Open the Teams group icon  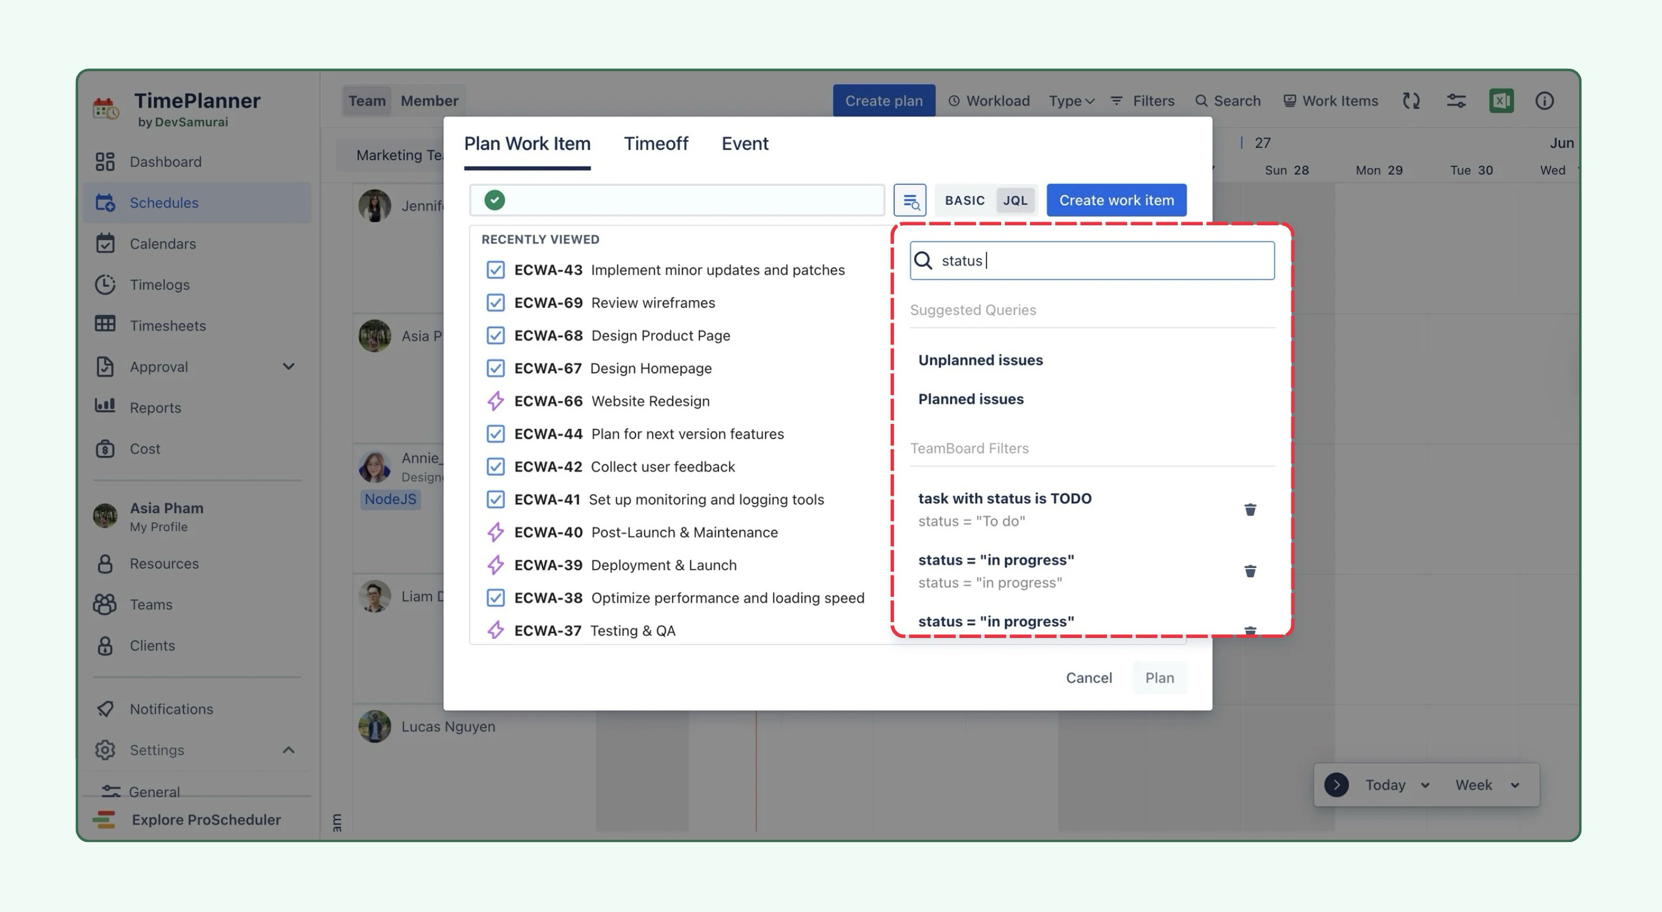tap(105, 604)
